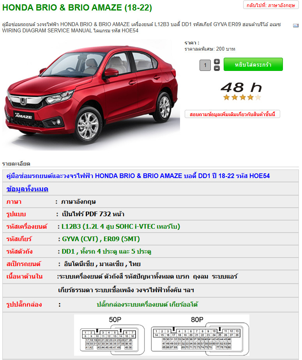This screenshot has width=302, height=360.
Task: Decrease quantity with the minus icon
Action: pos(217,68)
